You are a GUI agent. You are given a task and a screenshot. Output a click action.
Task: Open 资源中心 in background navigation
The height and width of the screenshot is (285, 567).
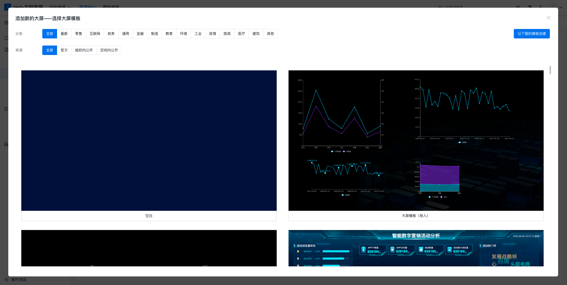point(88,7)
